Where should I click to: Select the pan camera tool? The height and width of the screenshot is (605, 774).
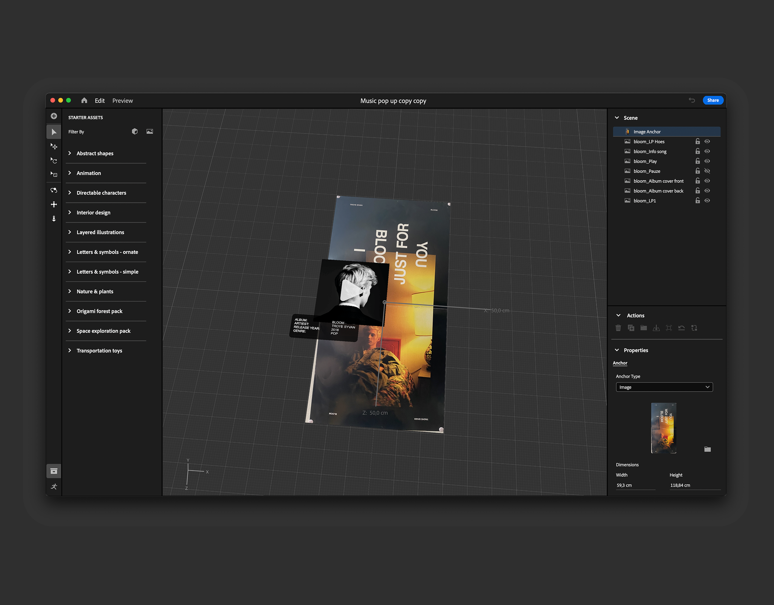coord(54,204)
